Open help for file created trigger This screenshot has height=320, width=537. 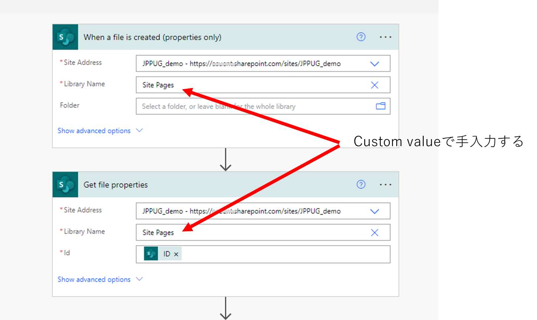click(x=361, y=37)
